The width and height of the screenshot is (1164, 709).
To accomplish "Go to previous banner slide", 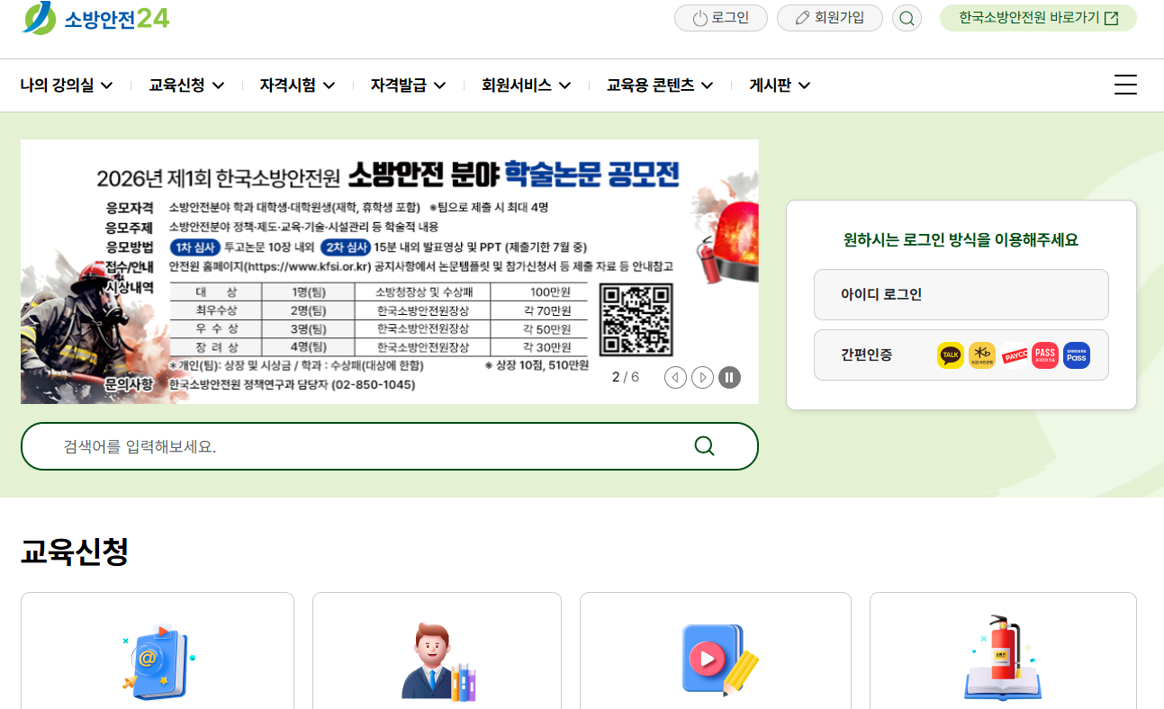I will 675,377.
